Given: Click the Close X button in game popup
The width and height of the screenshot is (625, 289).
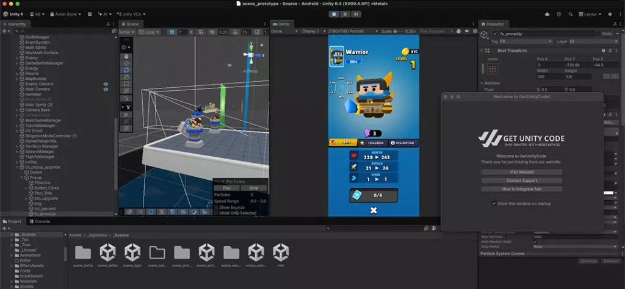Looking at the screenshot, I should click(374, 210).
